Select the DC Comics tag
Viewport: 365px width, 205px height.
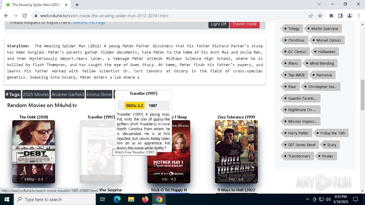pos(295,52)
